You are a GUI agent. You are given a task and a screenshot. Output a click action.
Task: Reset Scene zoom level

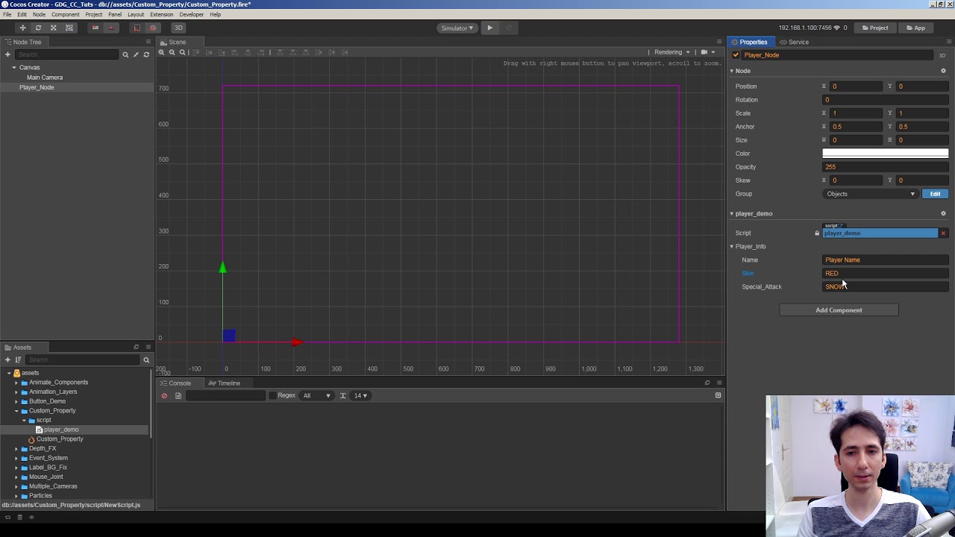(182, 52)
